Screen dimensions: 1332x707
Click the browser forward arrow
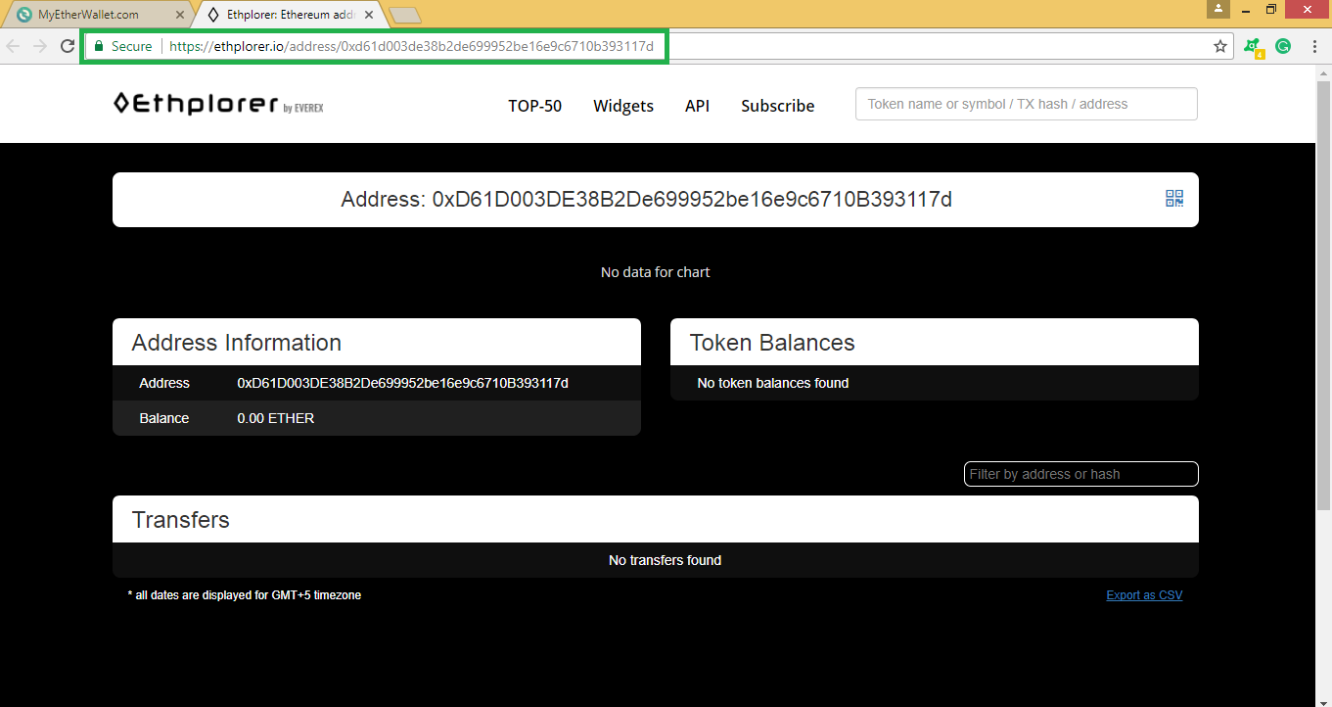coord(40,46)
